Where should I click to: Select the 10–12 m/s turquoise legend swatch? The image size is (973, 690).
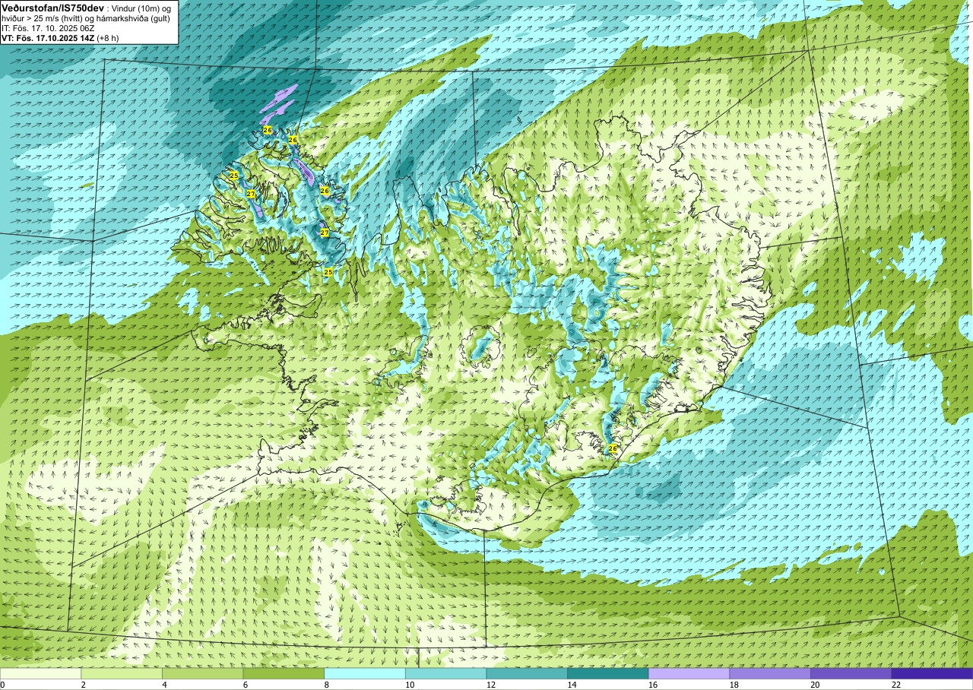click(445, 673)
